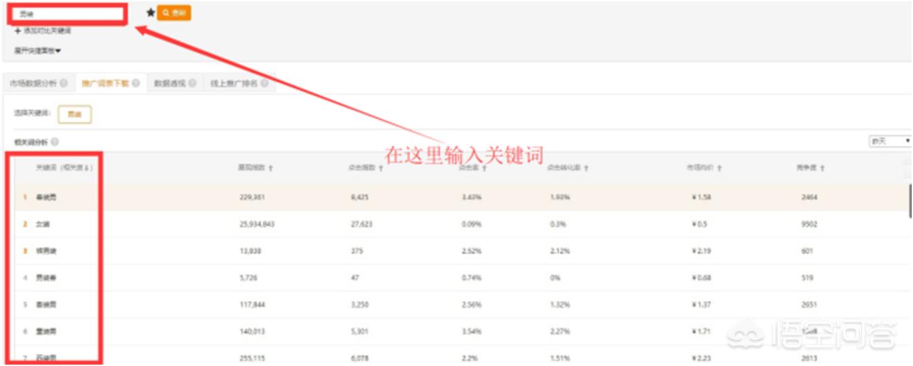This screenshot has height=366, width=913.
Task: Click the help icon next to 相关词分析
Action: tap(55, 142)
